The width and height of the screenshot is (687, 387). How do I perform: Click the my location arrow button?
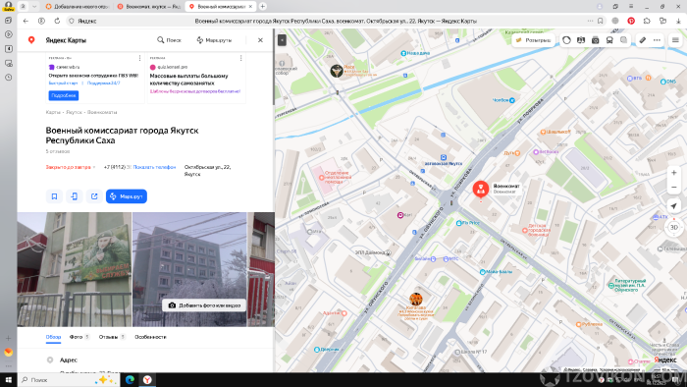tap(674, 206)
